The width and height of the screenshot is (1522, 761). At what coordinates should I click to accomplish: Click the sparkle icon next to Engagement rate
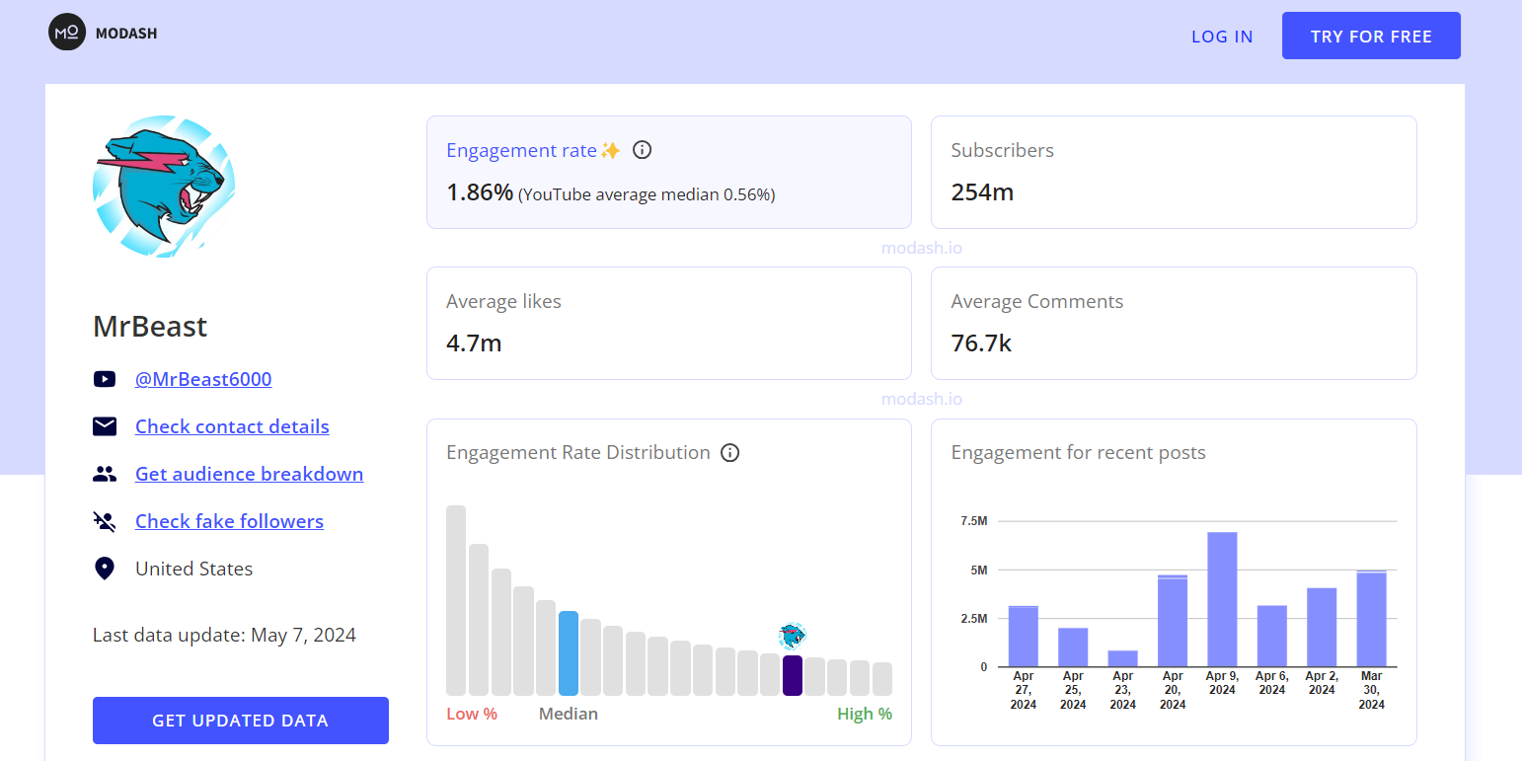point(611,149)
